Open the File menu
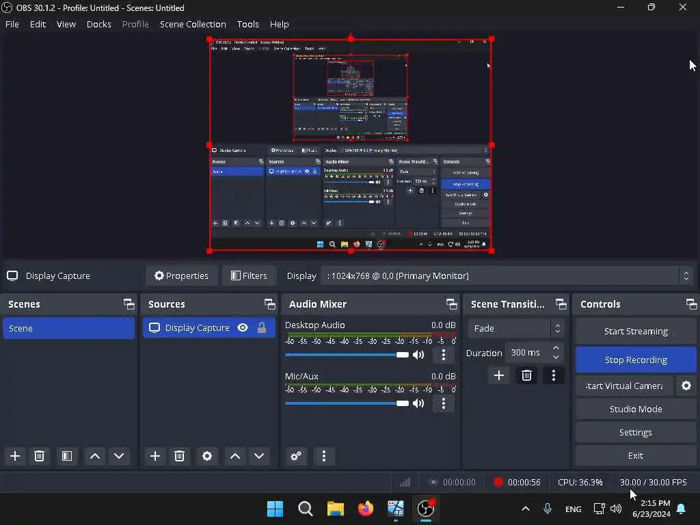 tap(12, 24)
